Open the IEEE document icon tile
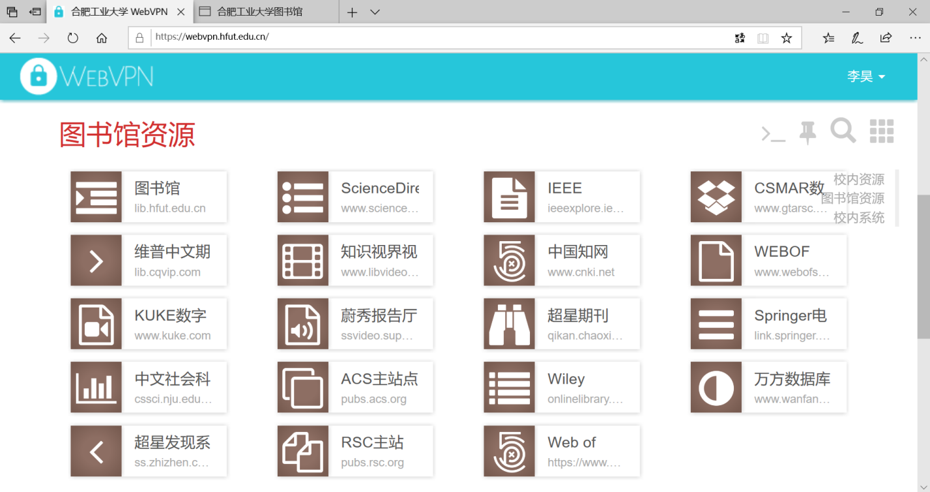The width and height of the screenshot is (930, 492). pos(510,197)
